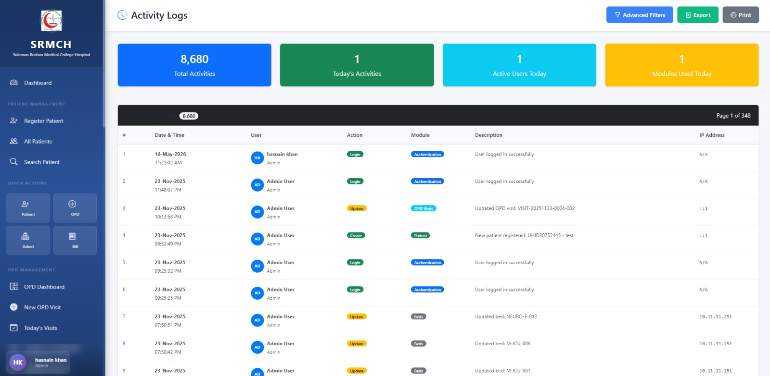Click the Dashboard gauge icon
The width and height of the screenshot is (770, 376).
click(14, 83)
